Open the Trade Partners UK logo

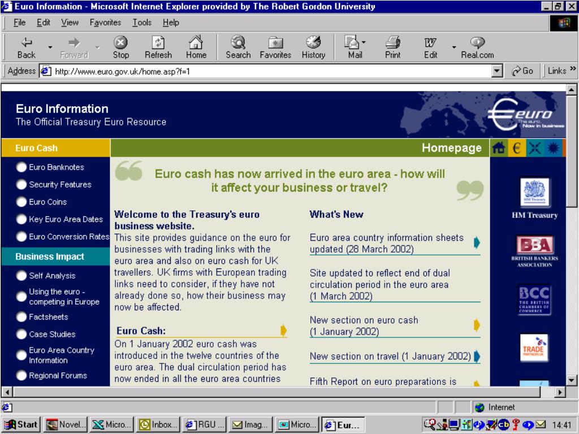coord(534,348)
